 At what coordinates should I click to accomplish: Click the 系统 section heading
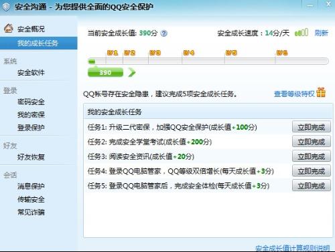coord(10,61)
